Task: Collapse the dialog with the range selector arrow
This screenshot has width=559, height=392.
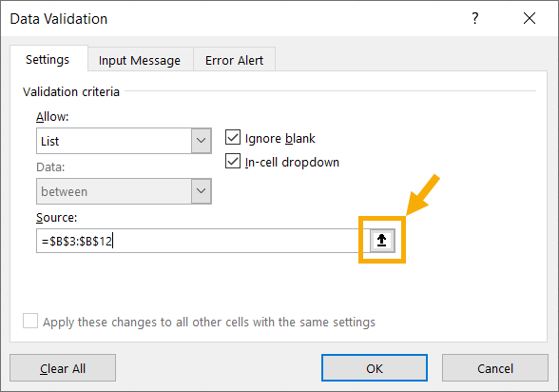Action: coord(382,241)
